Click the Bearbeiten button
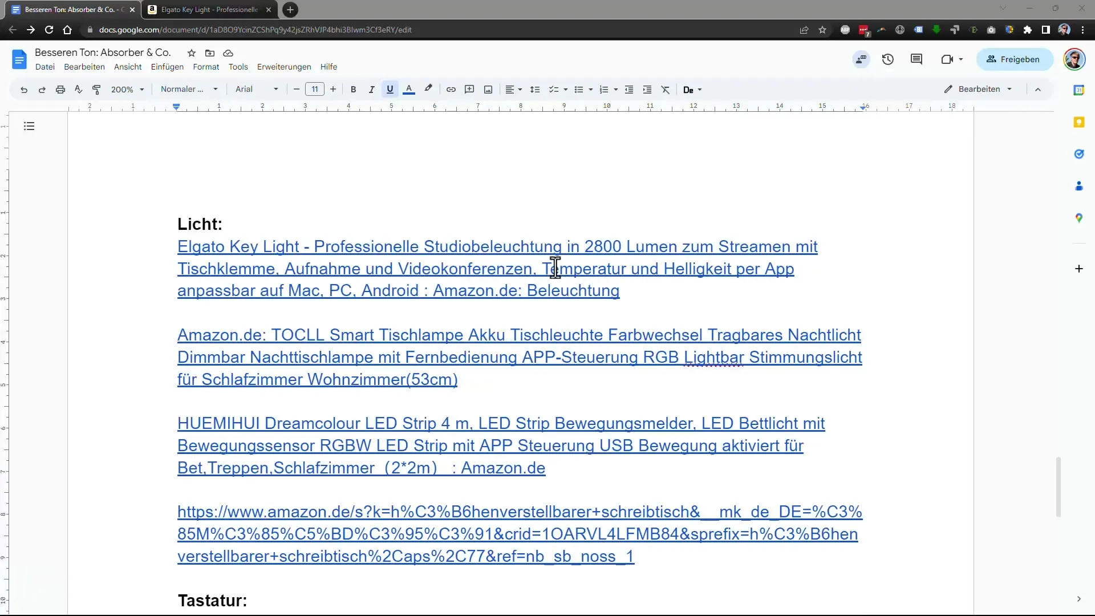The image size is (1095, 616). [978, 89]
